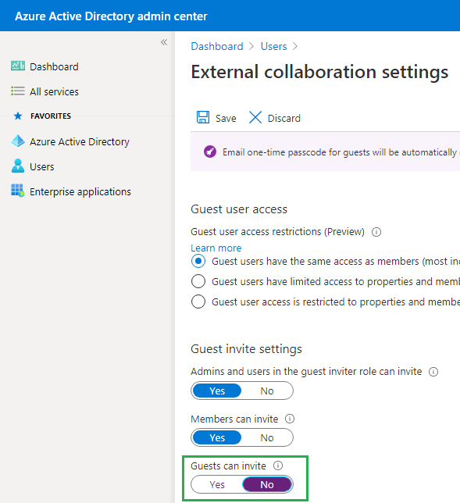Collapse the sidebar with double chevron
Screen dimensions: 460x503
pyautogui.click(x=164, y=42)
